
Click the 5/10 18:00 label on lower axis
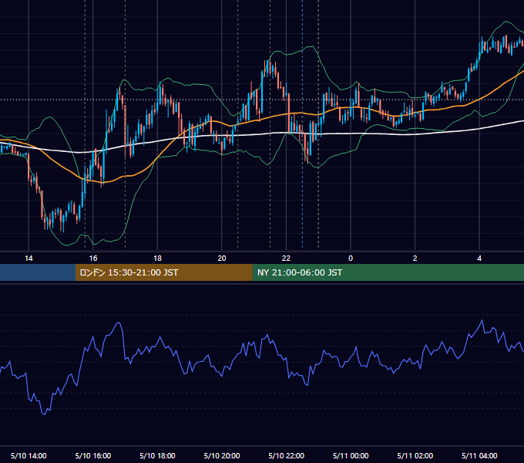click(157, 455)
